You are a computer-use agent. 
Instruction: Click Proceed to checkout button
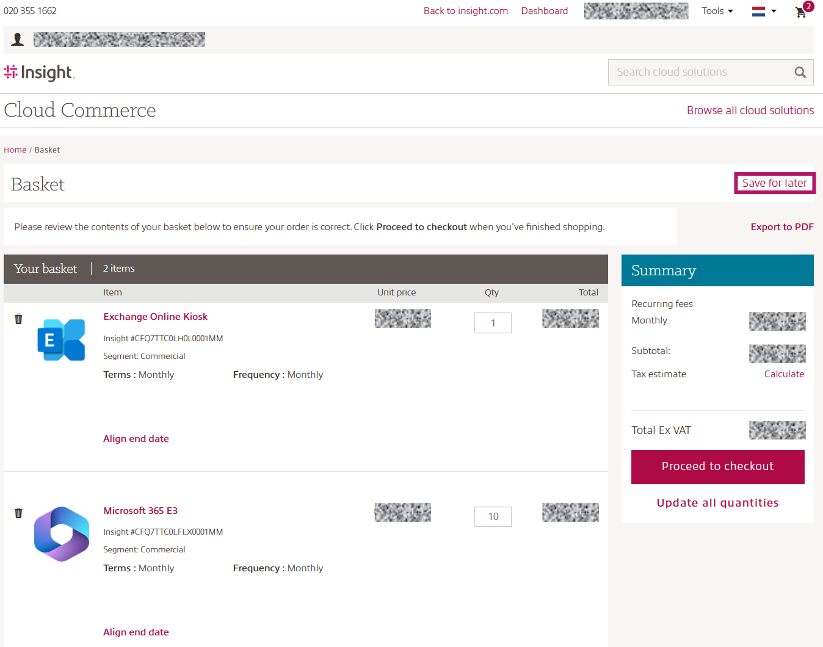coord(717,467)
